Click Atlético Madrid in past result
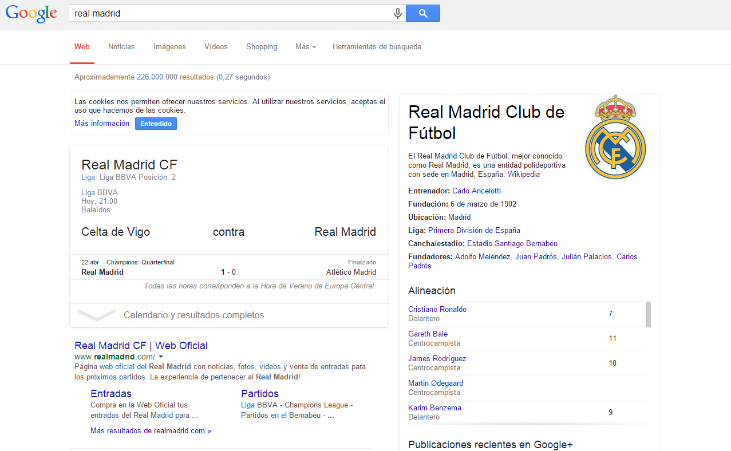 coord(351,272)
